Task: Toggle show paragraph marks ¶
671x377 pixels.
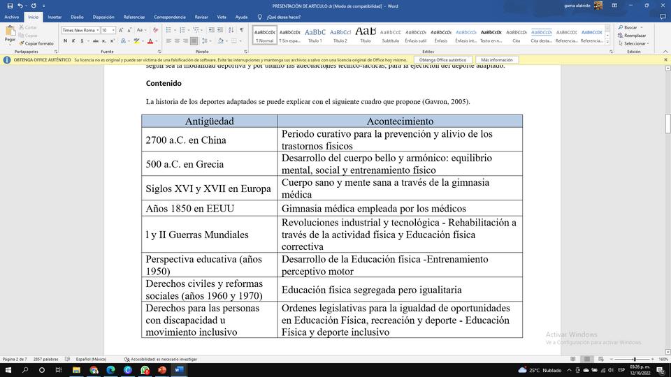Action: coord(242,30)
